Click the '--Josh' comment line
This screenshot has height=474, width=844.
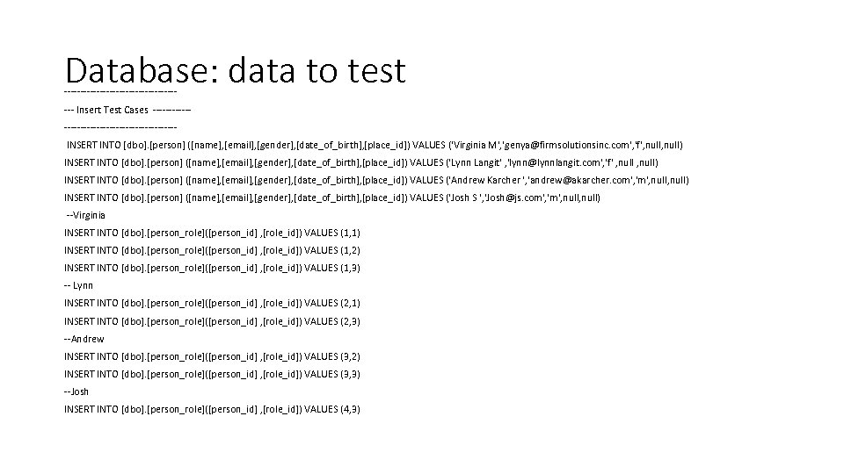click(x=76, y=391)
